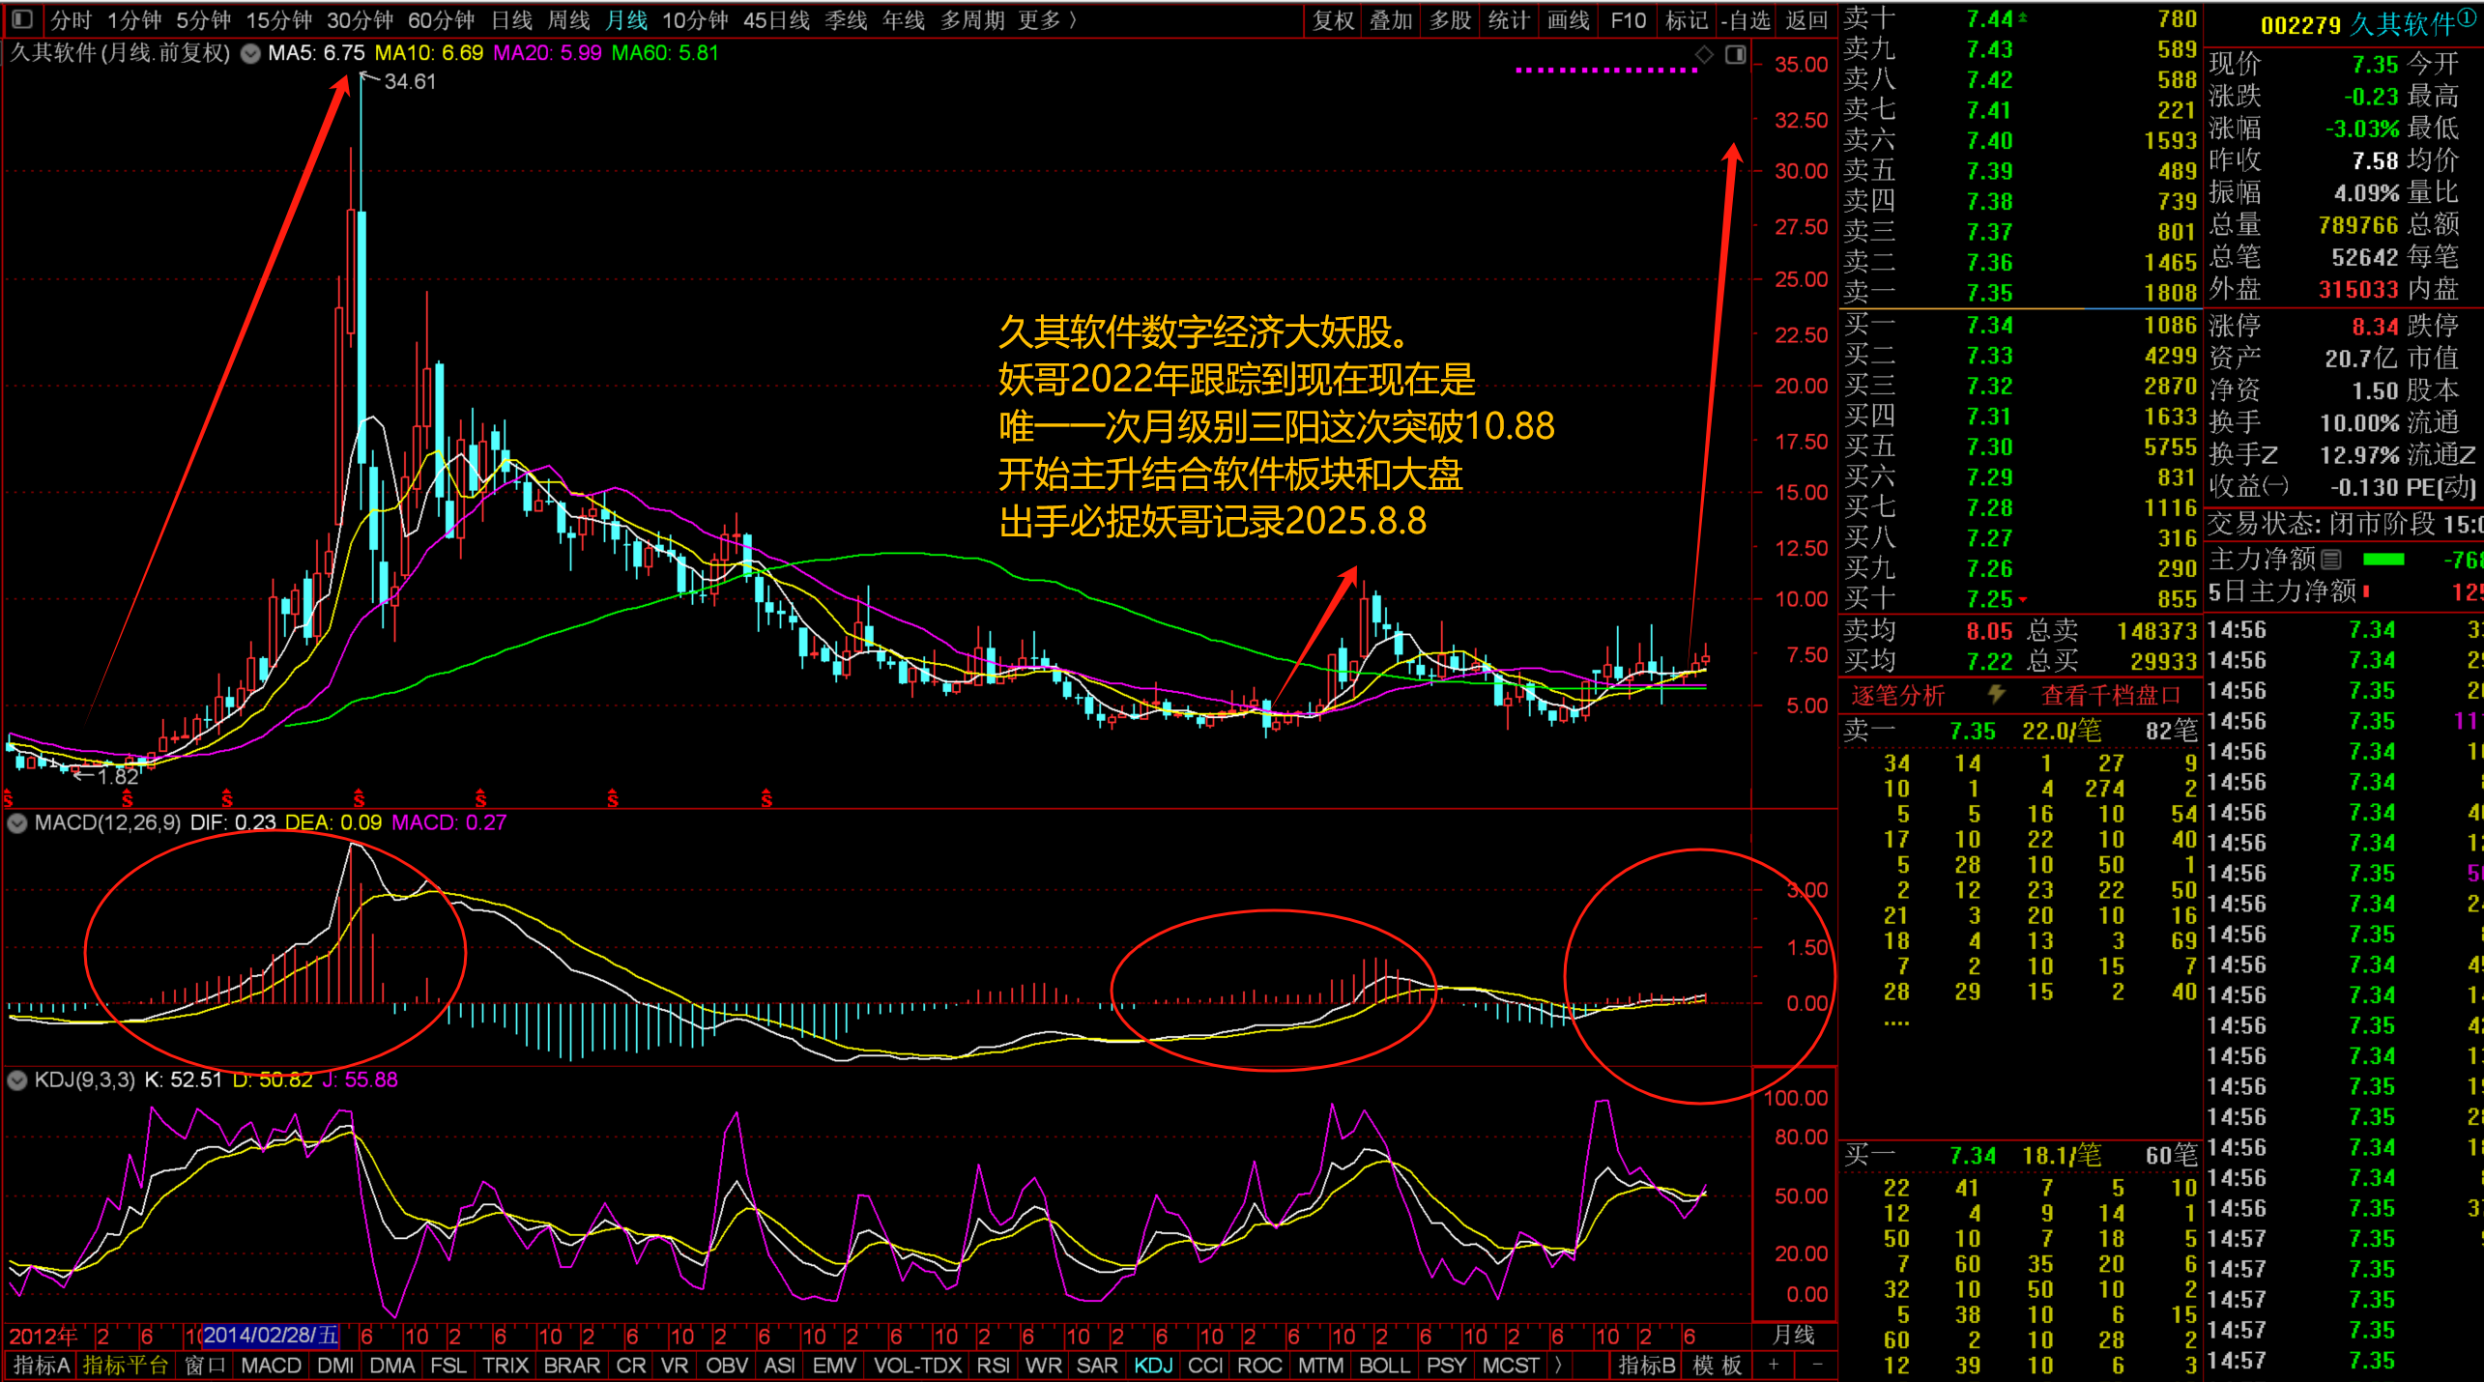2484x1382 pixels.
Task: Open MACD indicator dropdown circle icon
Action: click(x=17, y=823)
